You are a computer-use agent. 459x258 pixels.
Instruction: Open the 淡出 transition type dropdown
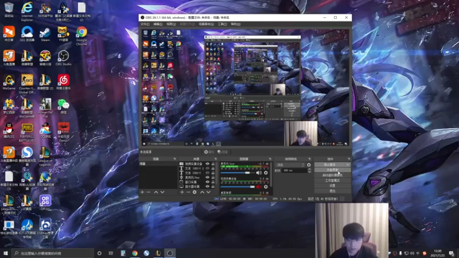pyautogui.click(x=290, y=165)
